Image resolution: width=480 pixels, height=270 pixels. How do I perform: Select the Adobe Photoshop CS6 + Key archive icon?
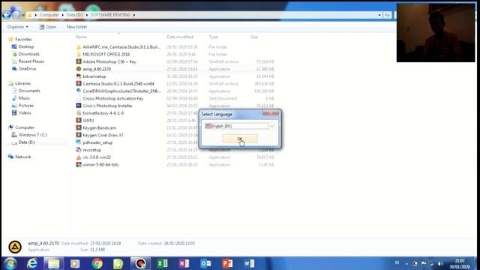[79, 61]
